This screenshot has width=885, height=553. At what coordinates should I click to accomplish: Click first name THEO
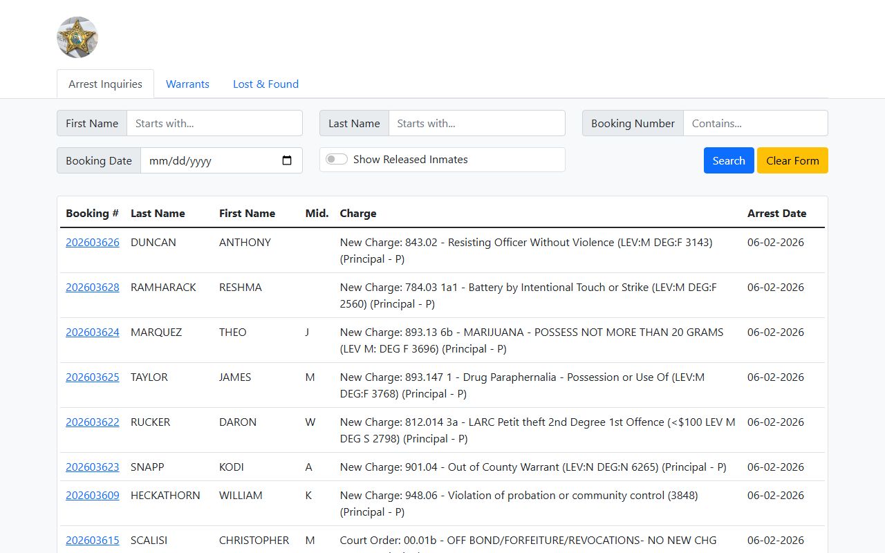pyautogui.click(x=233, y=332)
